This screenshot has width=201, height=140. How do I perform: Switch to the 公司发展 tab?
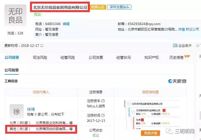[x=96, y=57]
